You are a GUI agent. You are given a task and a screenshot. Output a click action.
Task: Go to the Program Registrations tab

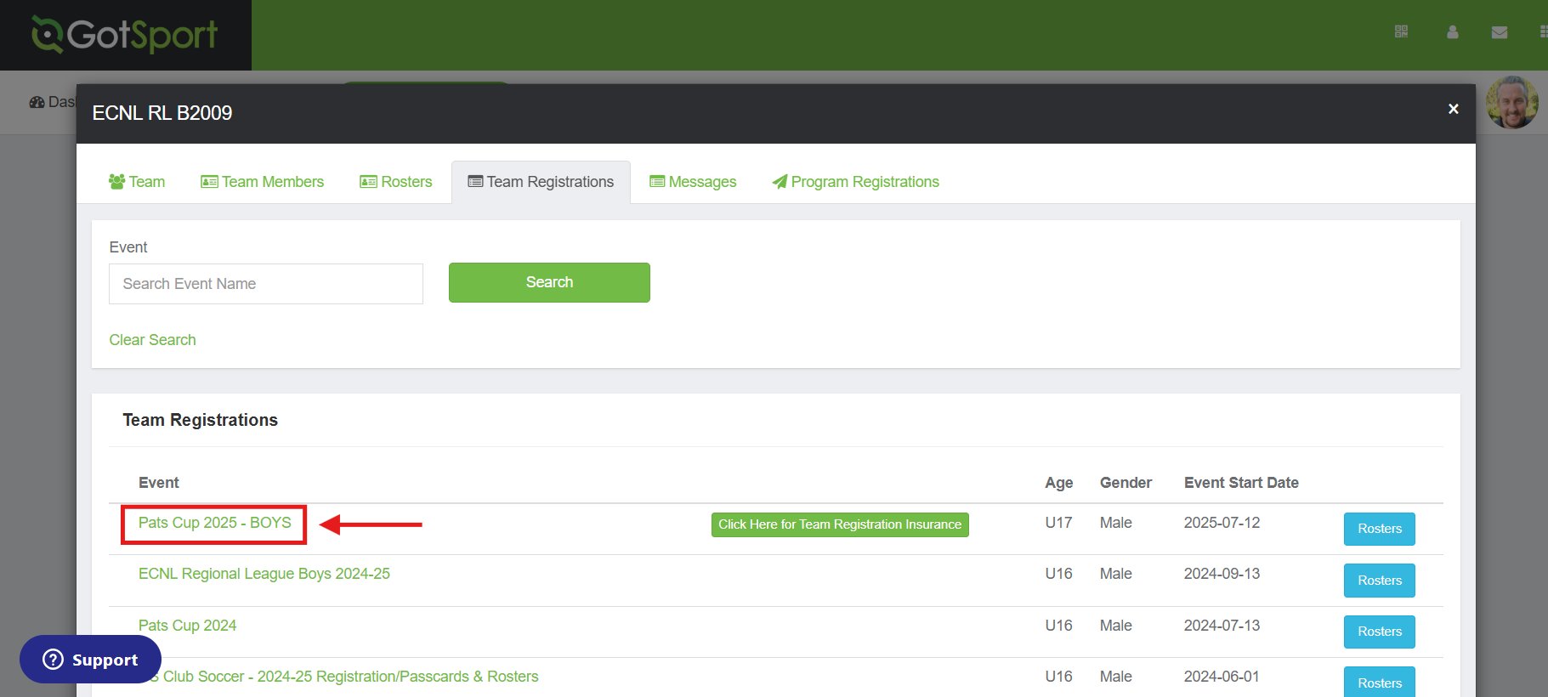[855, 182]
